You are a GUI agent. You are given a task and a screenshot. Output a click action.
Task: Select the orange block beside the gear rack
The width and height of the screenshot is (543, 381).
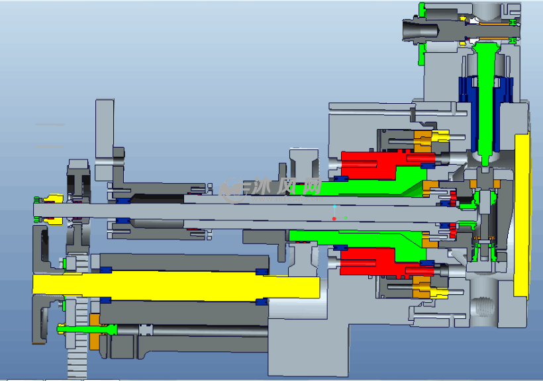coord(95,331)
